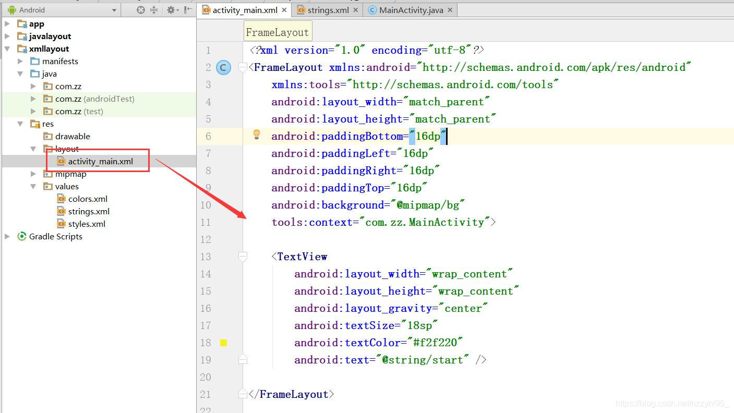The height and width of the screenshot is (413, 734).
Task: Select styles.xml file
Action: (x=87, y=224)
